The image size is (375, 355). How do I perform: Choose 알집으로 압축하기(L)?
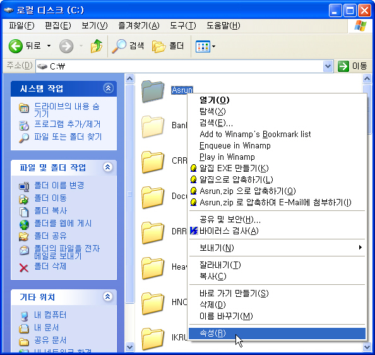[x=277, y=179]
